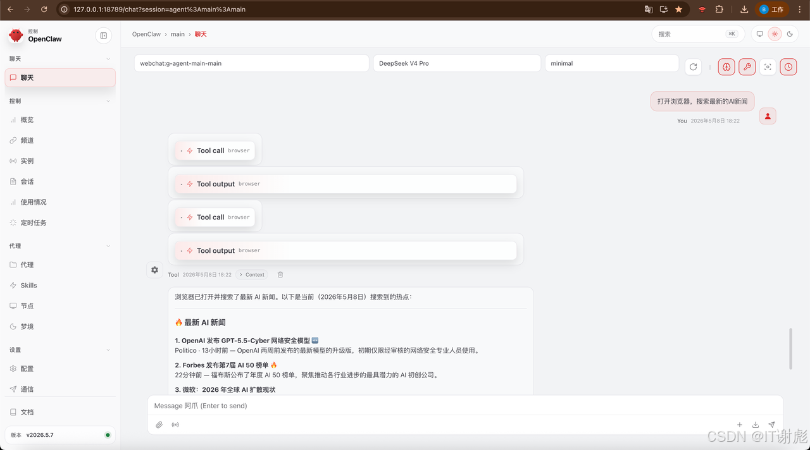Click user avatar beside message

pos(768,116)
